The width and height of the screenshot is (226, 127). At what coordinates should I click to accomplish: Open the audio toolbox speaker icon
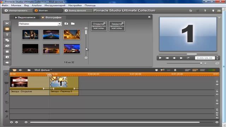[x=20, y=70]
